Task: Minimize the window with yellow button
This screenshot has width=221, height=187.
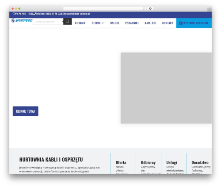Action: pos(16,9)
